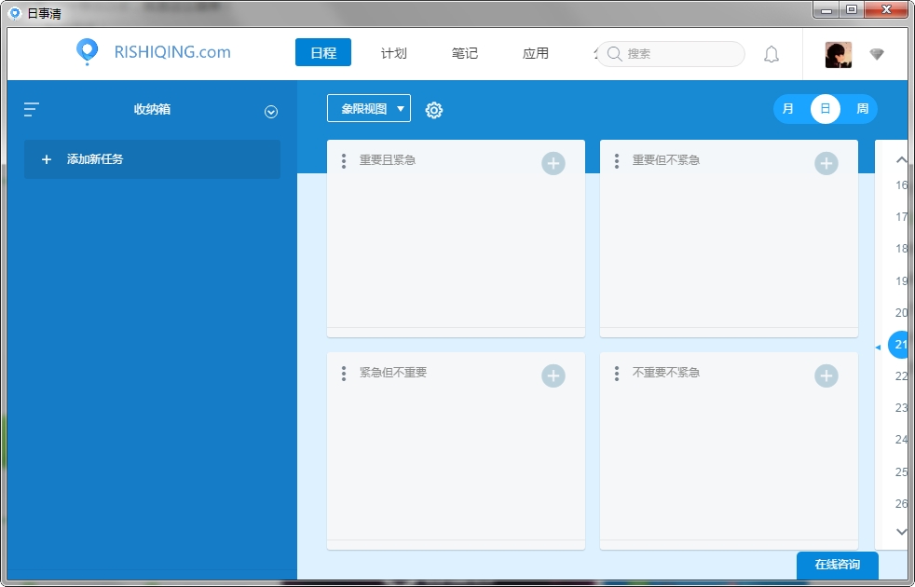Add task in 重要且紧急 quadrant with plus
Screen dimensions: 915x587
coord(553,164)
